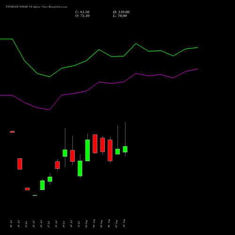Screen dimensions: 235x235
Task: Click the red candle above the 04 Aug label
Action: pyautogui.click(x=95, y=144)
